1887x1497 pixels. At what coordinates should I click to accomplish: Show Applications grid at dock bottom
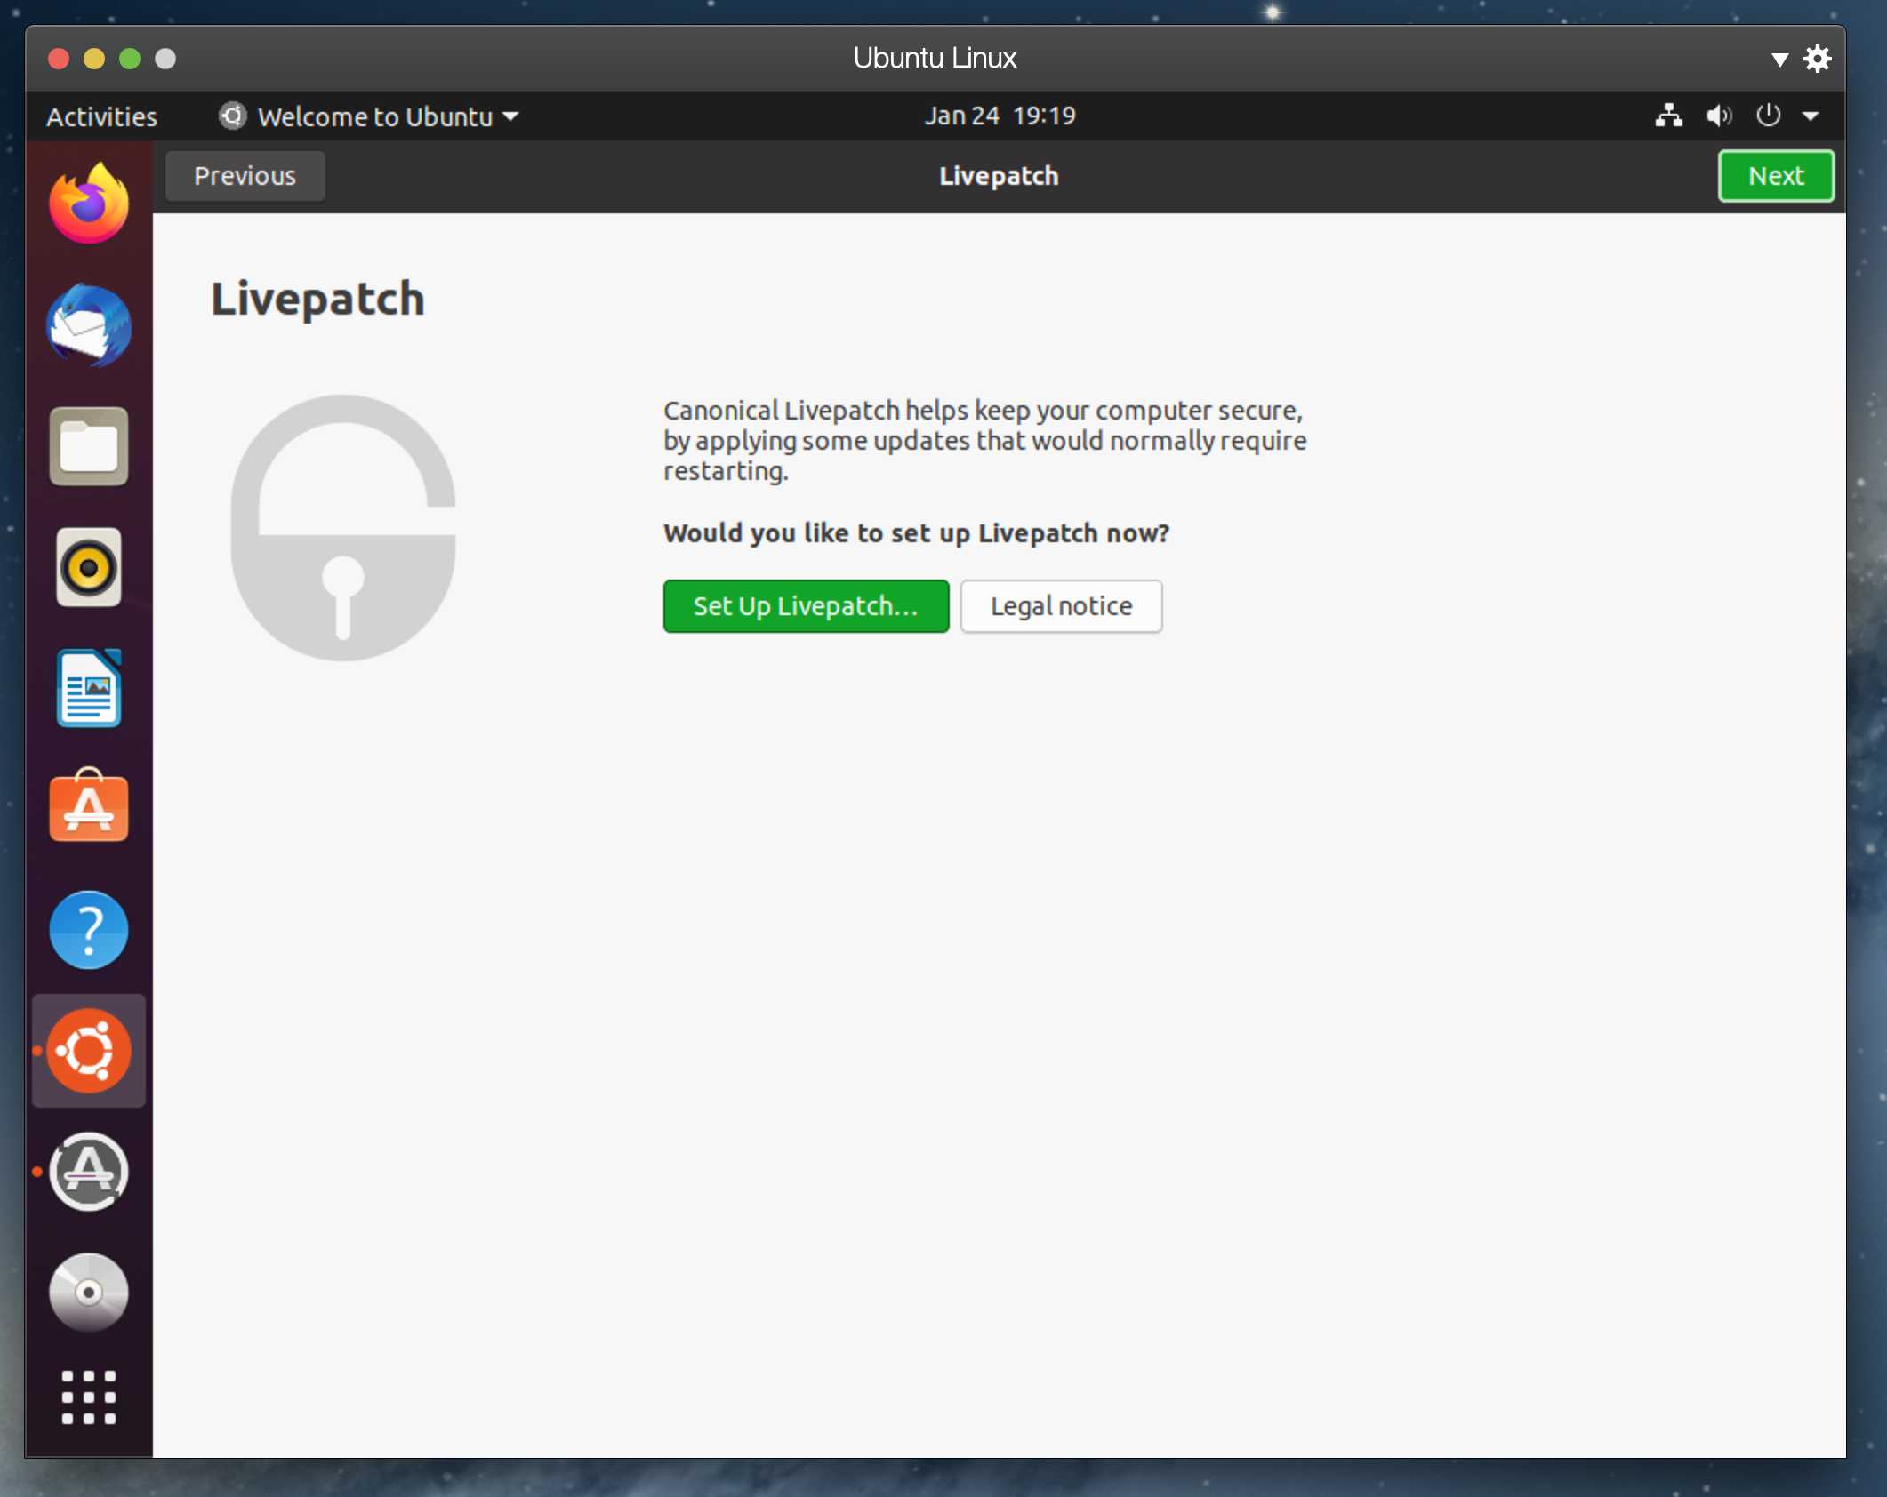click(88, 1397)
